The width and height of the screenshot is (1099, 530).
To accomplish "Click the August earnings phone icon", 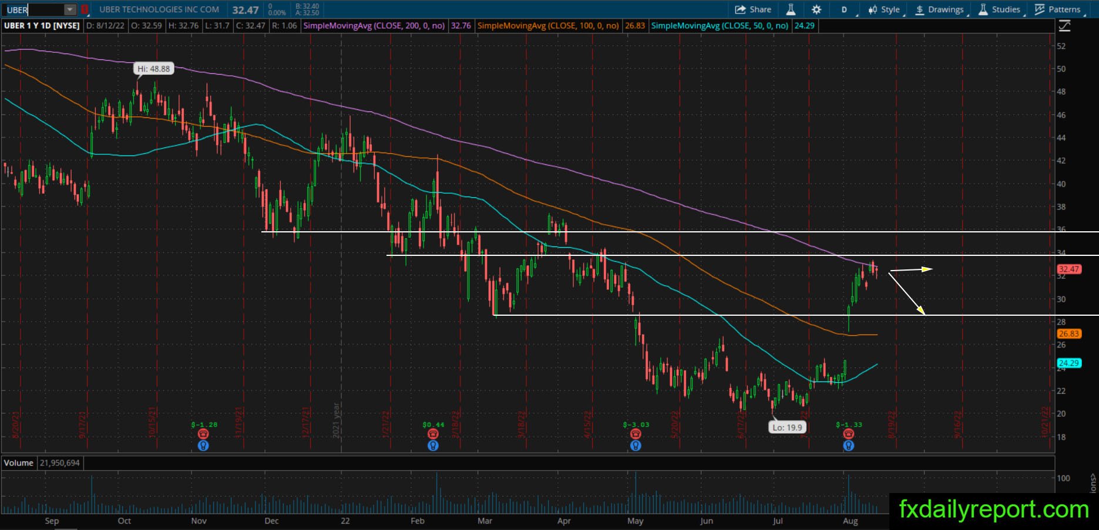I will point(849,434).
